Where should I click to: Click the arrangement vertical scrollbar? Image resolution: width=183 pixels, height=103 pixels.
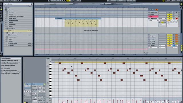182,21
